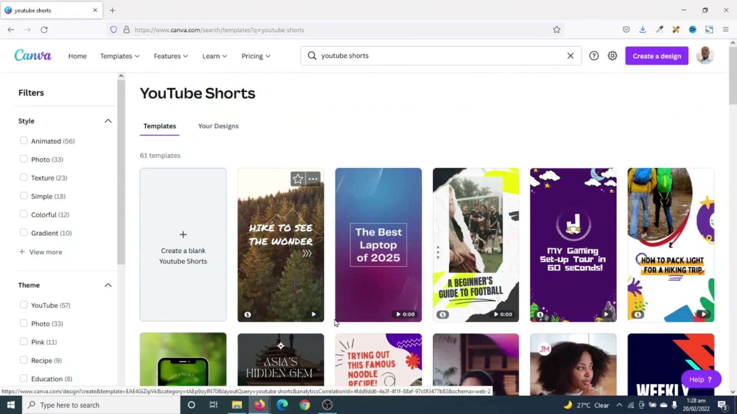Click the pro badge on Football template

pyautogui.click(x=443, y=314)
